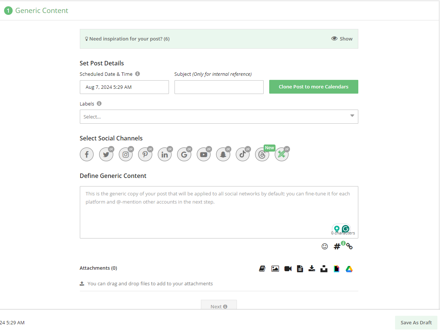Open the Canva design attachment option

[x=336, y=269]
